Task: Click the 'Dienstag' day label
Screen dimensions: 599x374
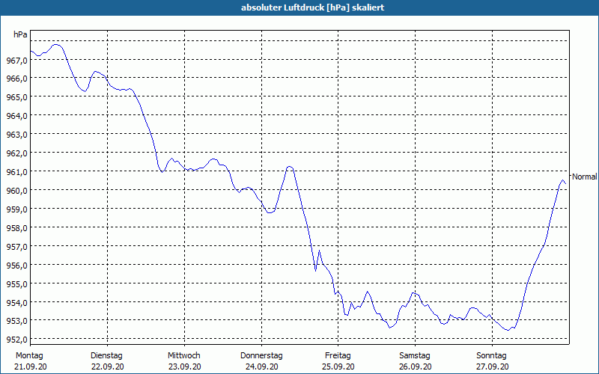Action: pos(106,356)
